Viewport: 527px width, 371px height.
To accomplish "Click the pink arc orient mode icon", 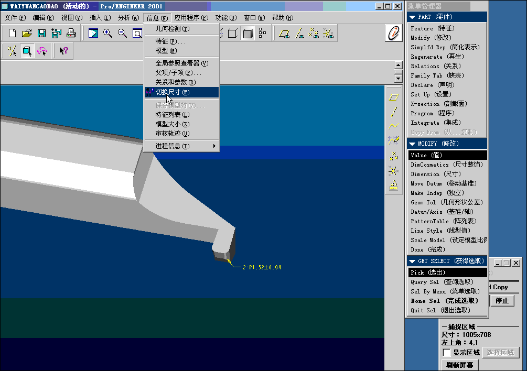I will [41, 51].
